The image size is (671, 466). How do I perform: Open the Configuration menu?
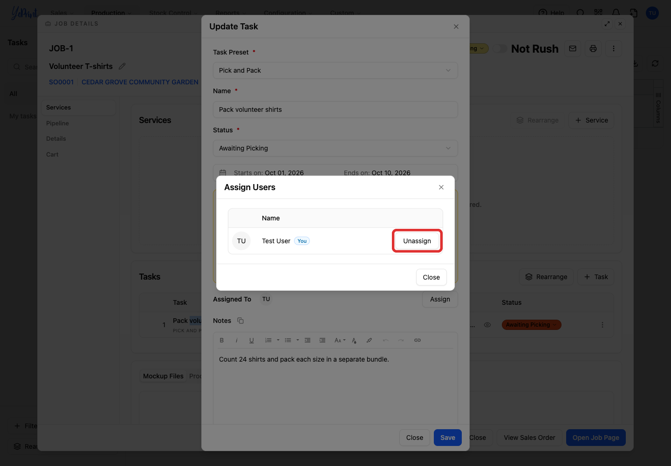pyautogui.click(x=288, y=13)
